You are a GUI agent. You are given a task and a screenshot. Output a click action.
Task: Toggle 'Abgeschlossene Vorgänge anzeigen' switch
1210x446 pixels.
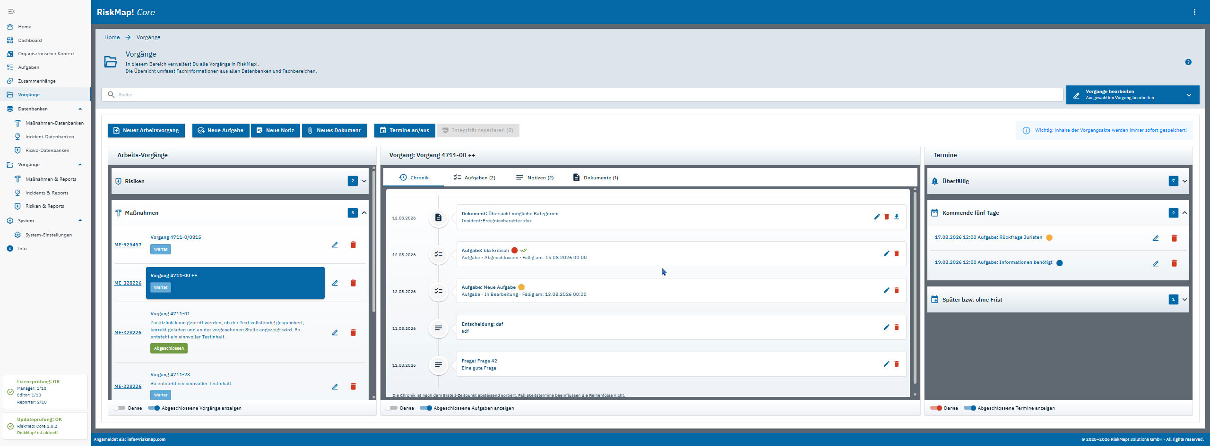[154, 408]
